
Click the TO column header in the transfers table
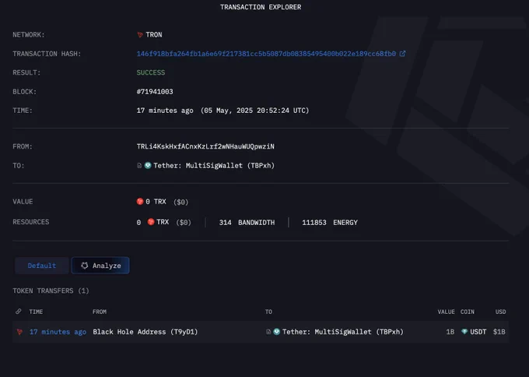(x=268, y=312)
